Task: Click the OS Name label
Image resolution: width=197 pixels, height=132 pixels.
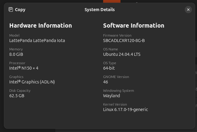Action: (110, 49)
